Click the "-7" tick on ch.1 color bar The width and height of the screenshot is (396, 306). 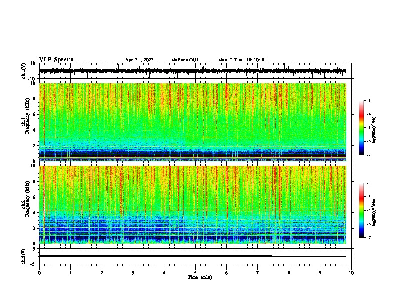point(368,155)
